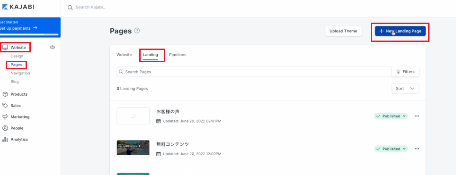Open Navigation under Website
The height and width of the screenshot is (175, 456).
pos(20,73)
